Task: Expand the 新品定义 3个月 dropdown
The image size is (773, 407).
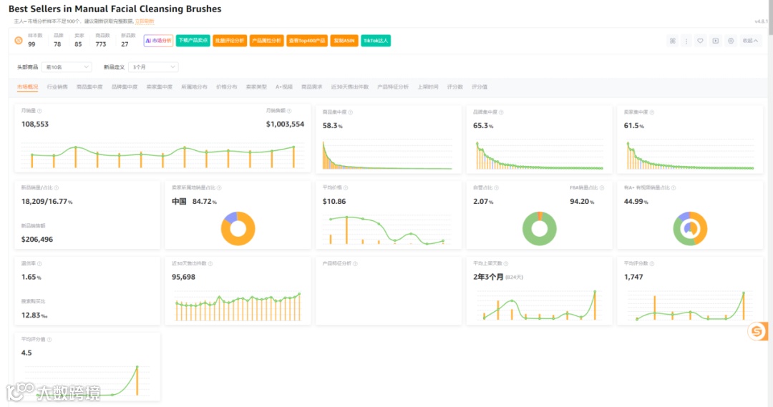Action: tap(153, 67)
